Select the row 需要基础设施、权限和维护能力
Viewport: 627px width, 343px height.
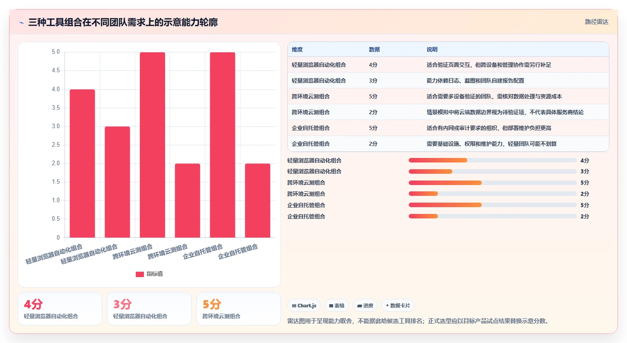click(x=448, y=144)
